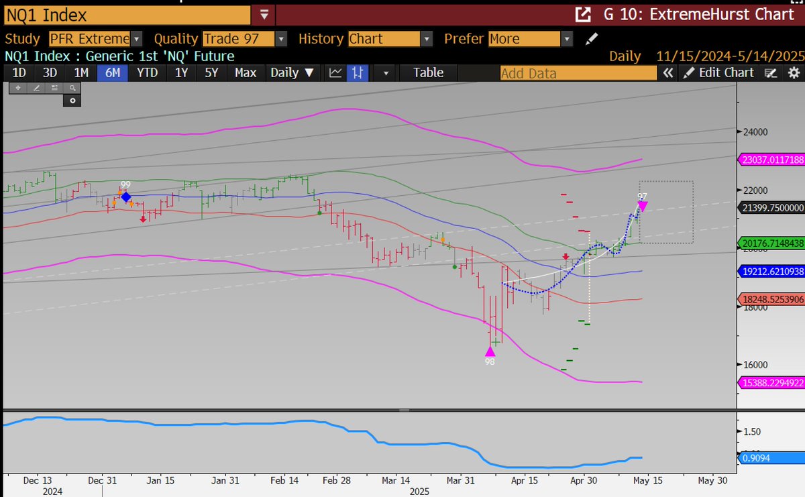The height and width of the screenshot is (497, 805).
Task: Open the Daily interval dropdown
Action: 292,72
